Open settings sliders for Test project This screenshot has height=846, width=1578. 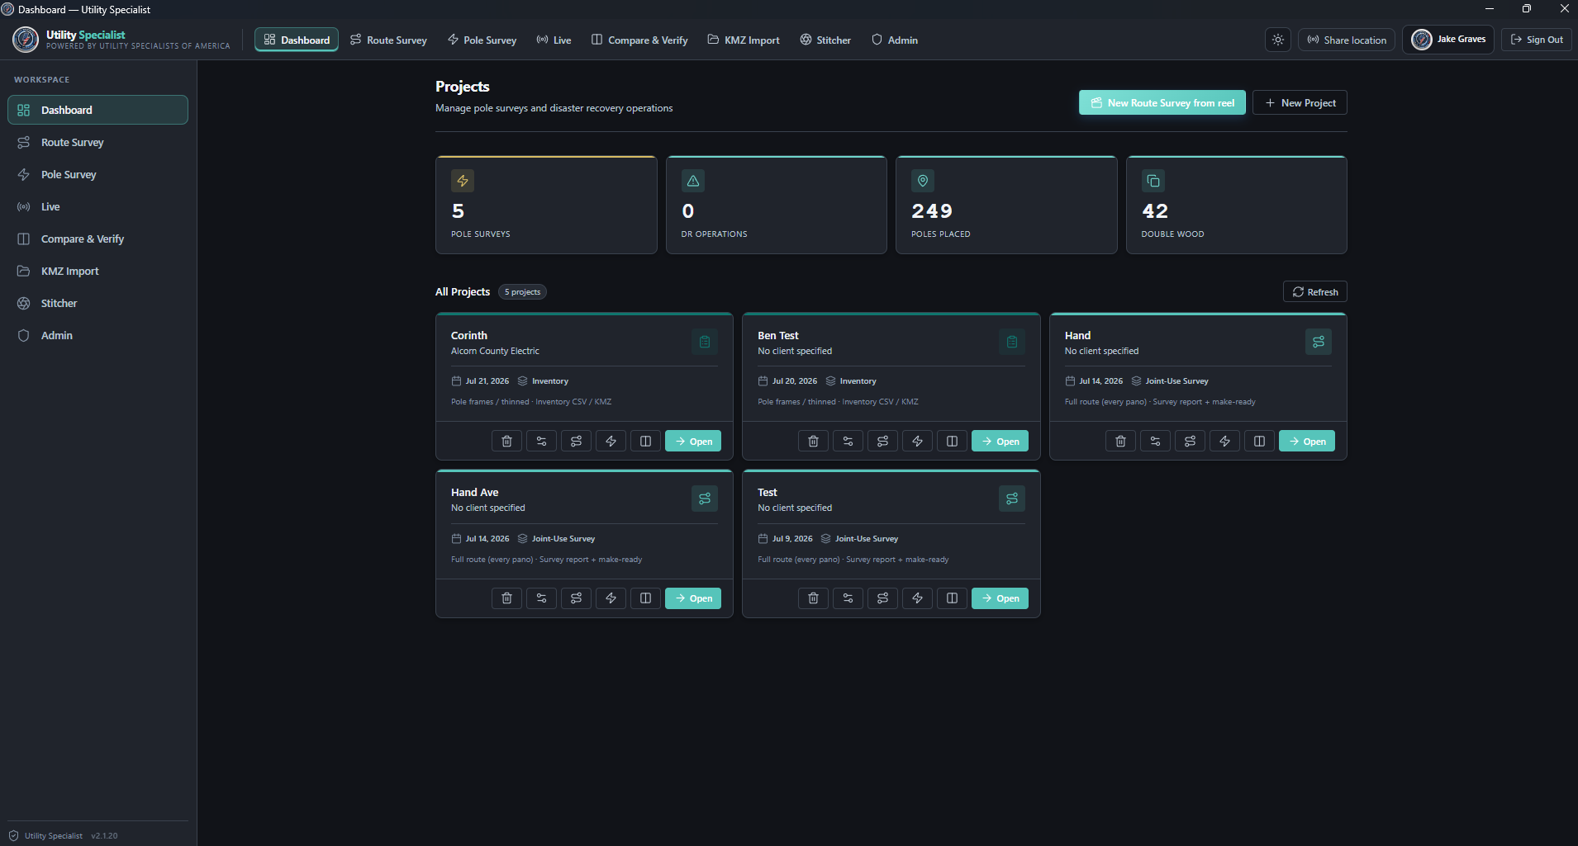coord(848,598)
